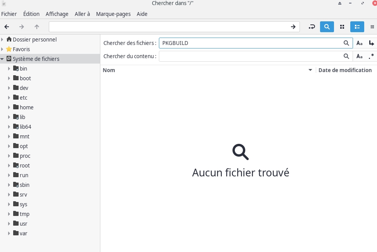
Task: Expand Dossier personnel tree node
Action: click(2, 40)
